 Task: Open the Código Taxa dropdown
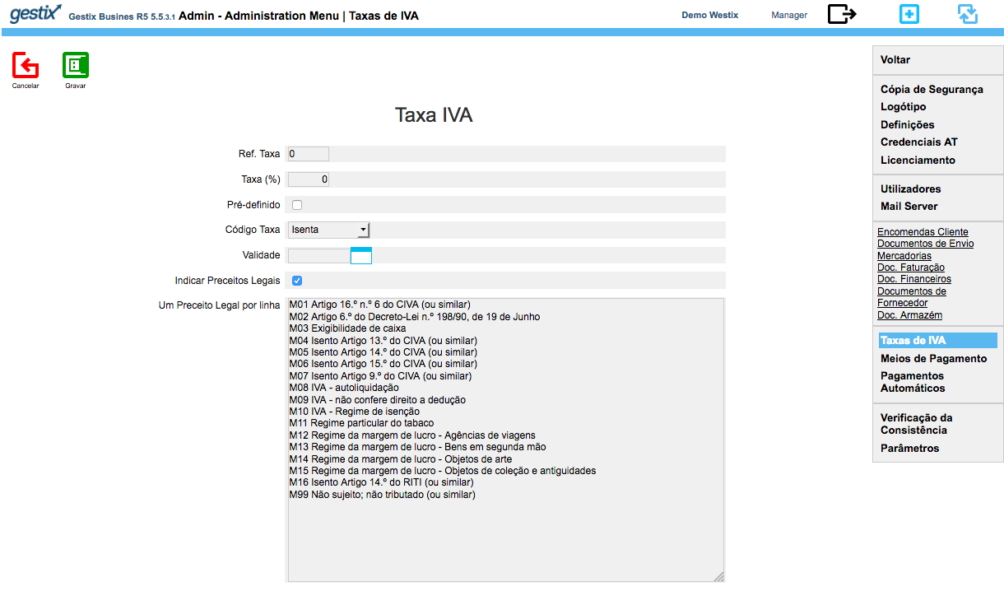[329, 230]
